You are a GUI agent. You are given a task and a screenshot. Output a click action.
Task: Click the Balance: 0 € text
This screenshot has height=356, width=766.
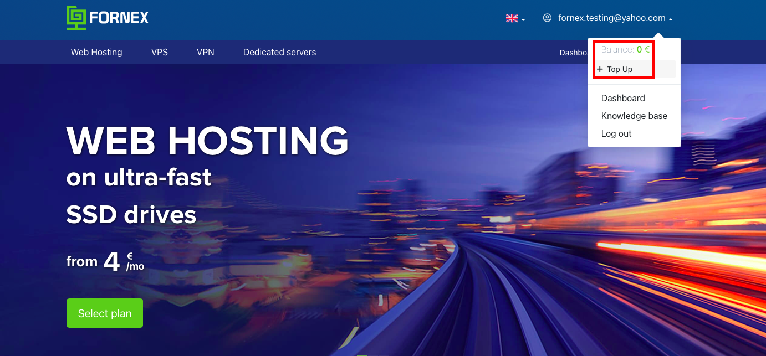coord(625,49)
